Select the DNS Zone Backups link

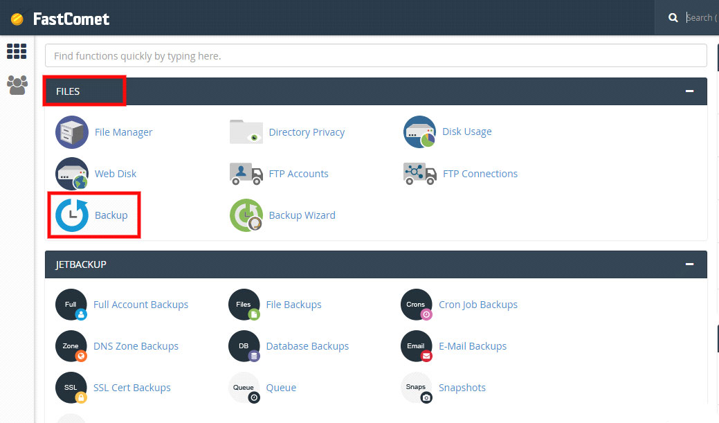pos(136,346)
